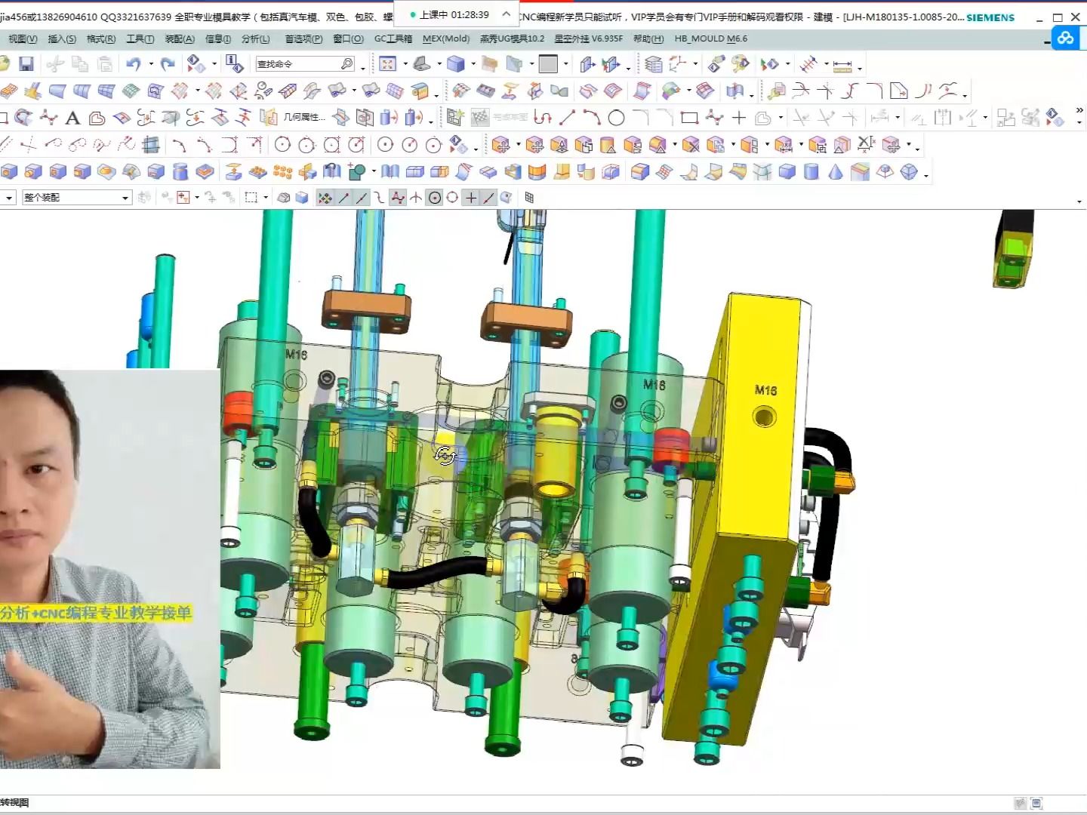Open the HB_MOULD M6.6 menu
1087x815 pixels.
711,38
